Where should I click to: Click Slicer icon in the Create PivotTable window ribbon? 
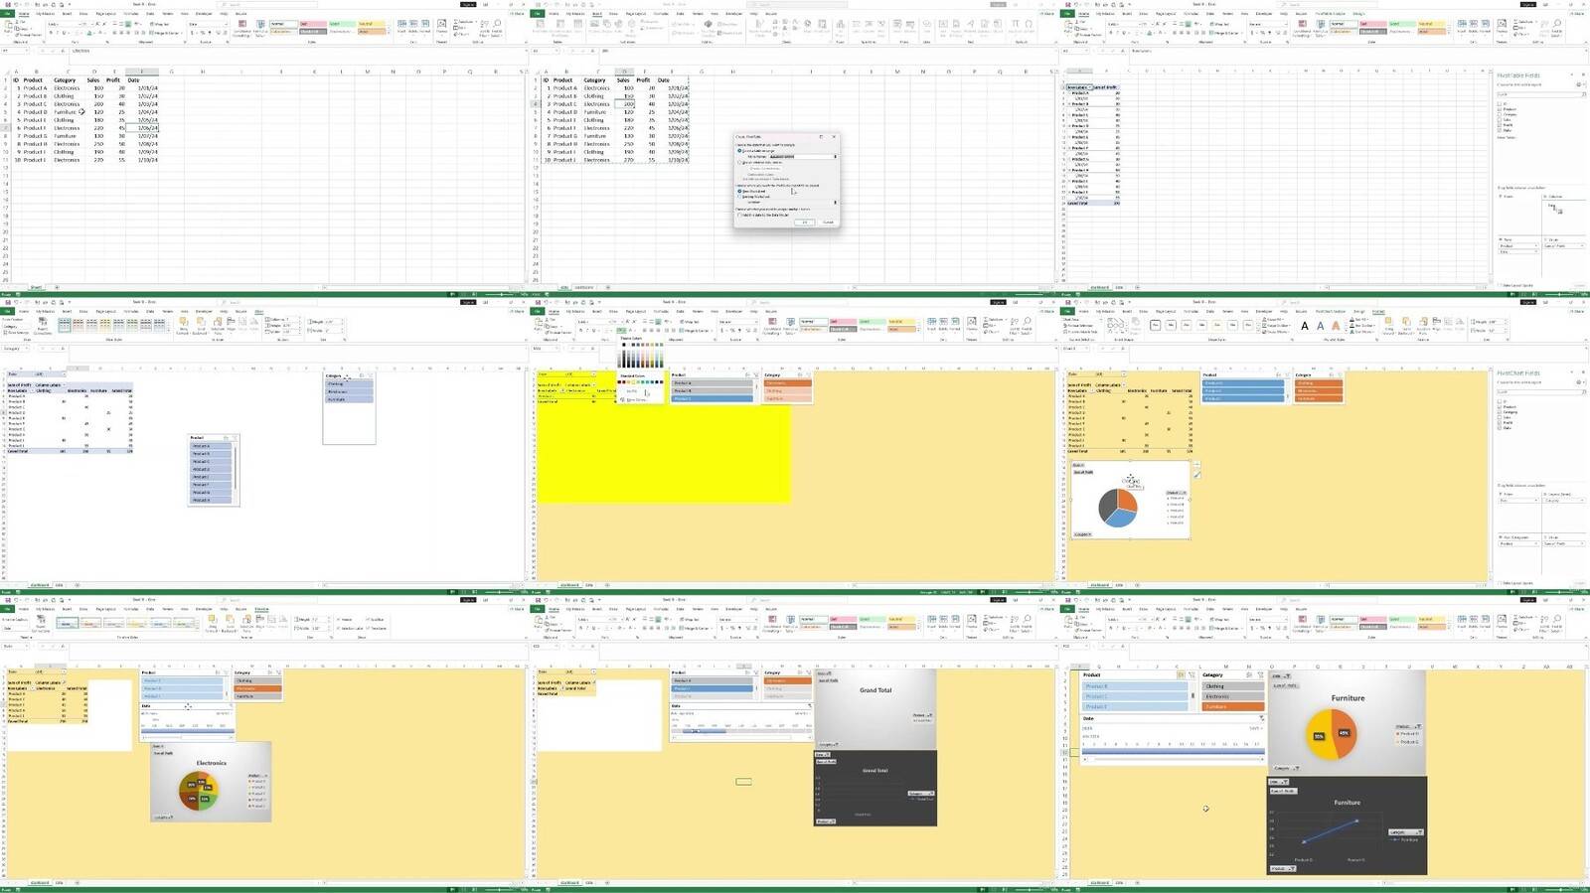pyautogui.click(x=897, y=26)
